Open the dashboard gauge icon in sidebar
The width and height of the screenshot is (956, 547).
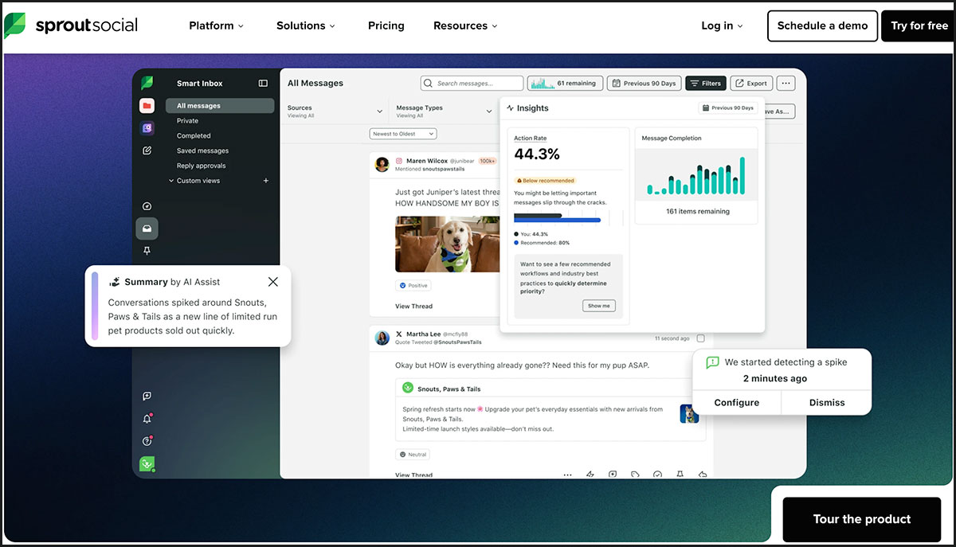pos(147,206)
